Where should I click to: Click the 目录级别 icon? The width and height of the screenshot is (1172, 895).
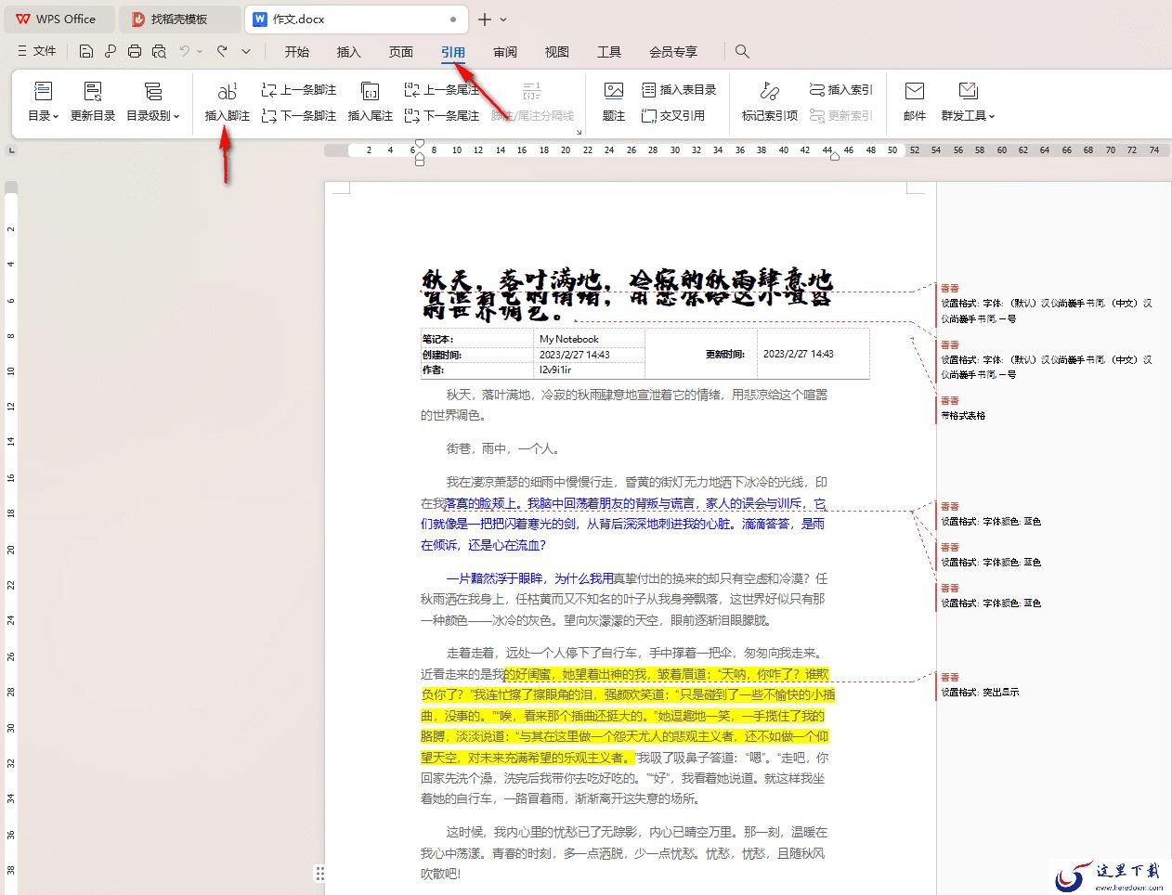153,91
